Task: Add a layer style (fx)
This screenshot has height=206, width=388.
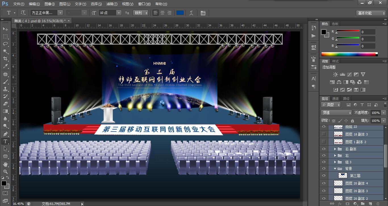Action: click(x=340, y=203)
